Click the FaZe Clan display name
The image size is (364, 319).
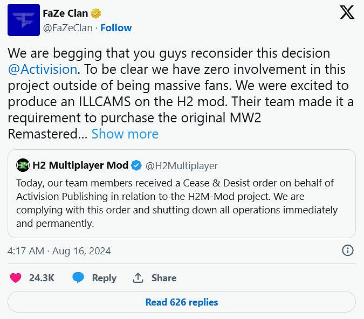(65, 13)
